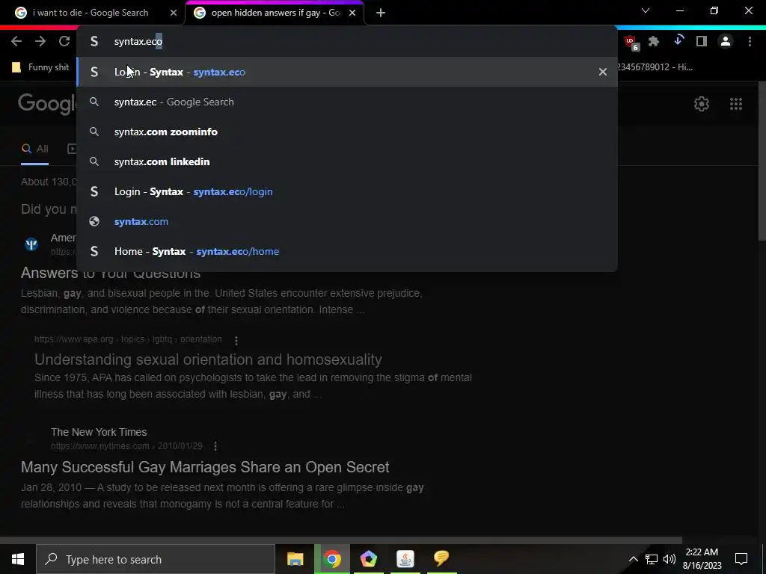This screenshot has height=574, width=766.
Task: Click the page's vertical scrollbar thumb
Action: click(x=761, y=161)
